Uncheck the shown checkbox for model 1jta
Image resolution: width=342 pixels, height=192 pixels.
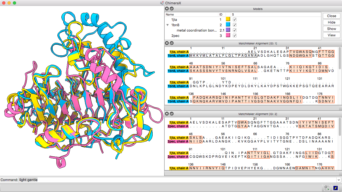pos(235,20)
